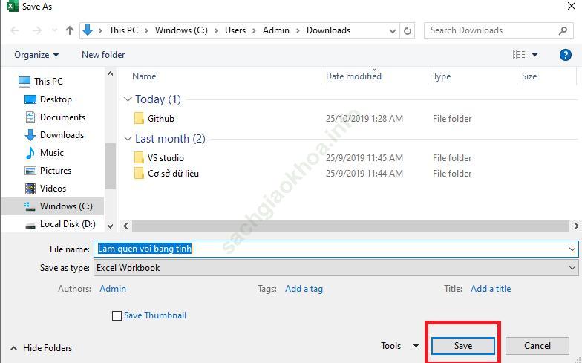Click Add a title link

491,288
